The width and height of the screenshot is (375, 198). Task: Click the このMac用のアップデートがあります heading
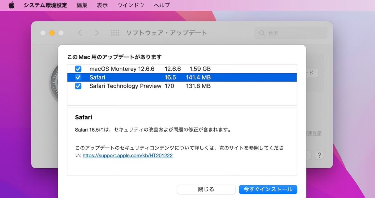tap(114, 57)
